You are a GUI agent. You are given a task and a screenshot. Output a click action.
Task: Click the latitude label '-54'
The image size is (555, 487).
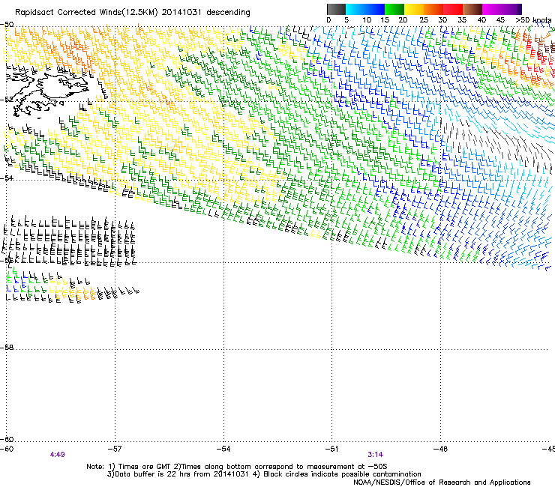coord(7,178)
